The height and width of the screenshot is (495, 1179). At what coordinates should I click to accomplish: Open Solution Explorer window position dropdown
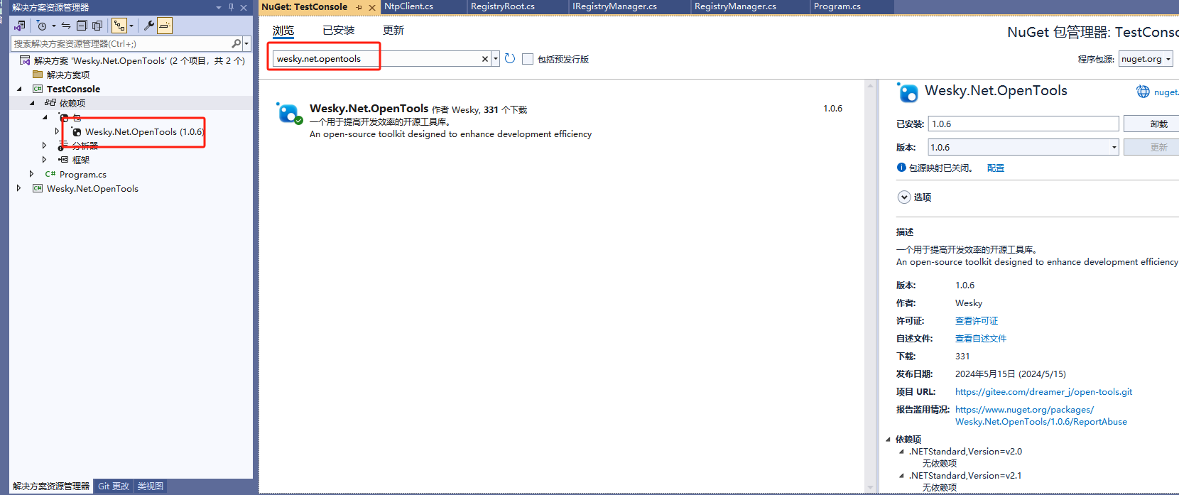[x=219, y=7]
